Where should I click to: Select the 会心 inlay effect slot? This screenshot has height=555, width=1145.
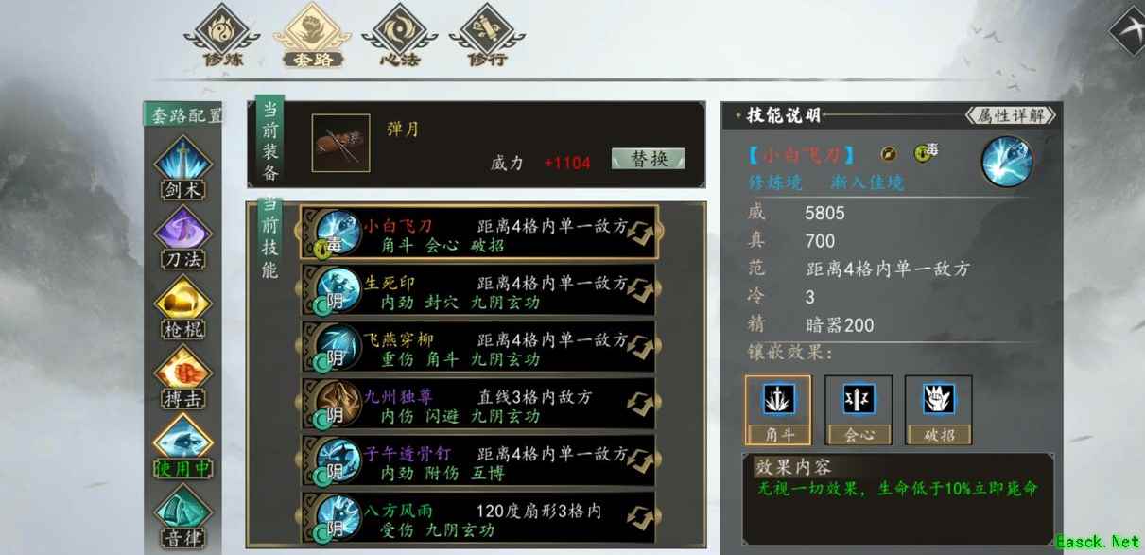click(x=858, y=409)
